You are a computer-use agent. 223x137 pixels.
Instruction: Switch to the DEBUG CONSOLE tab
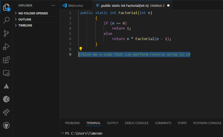click(137, 123)
